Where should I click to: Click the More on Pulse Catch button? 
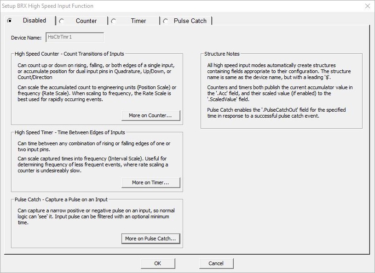150,239
